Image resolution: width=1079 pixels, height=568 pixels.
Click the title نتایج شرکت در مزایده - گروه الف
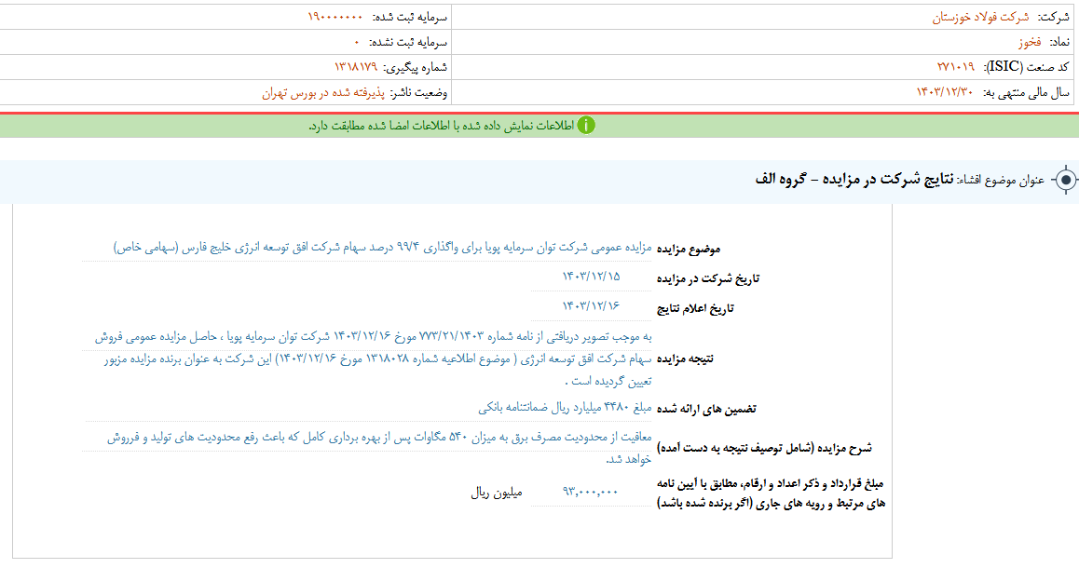coord(854,180)
